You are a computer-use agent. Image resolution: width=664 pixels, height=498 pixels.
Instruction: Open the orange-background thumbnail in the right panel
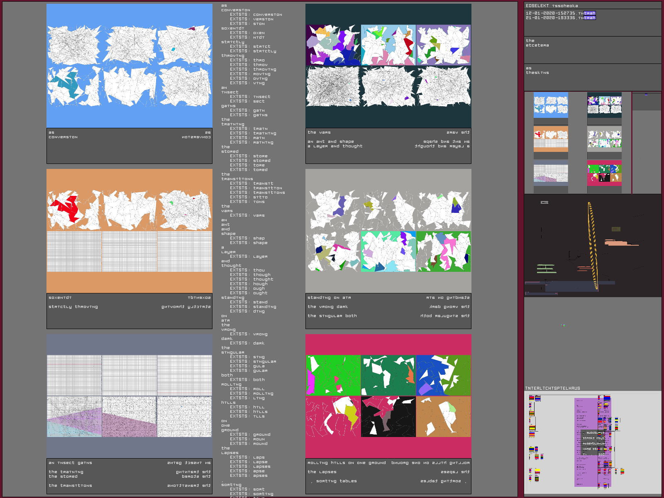(x=551, y=139)
